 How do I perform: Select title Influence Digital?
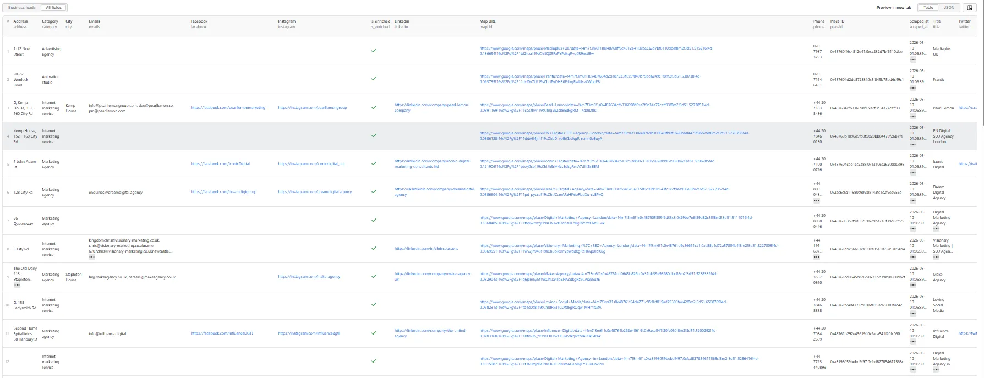pos(941,333)
